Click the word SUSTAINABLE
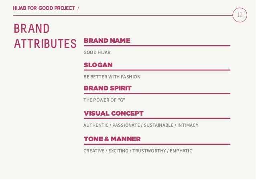256x180 pixels. pos(158,125)
